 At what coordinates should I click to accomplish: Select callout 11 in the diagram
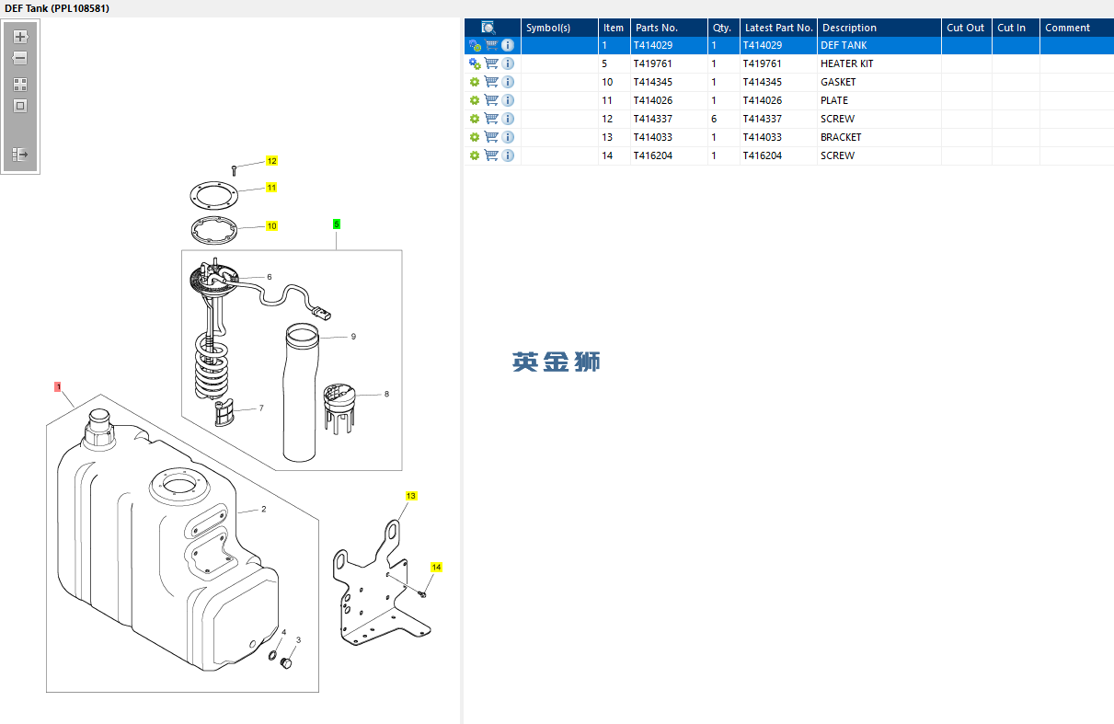point(271,188)
